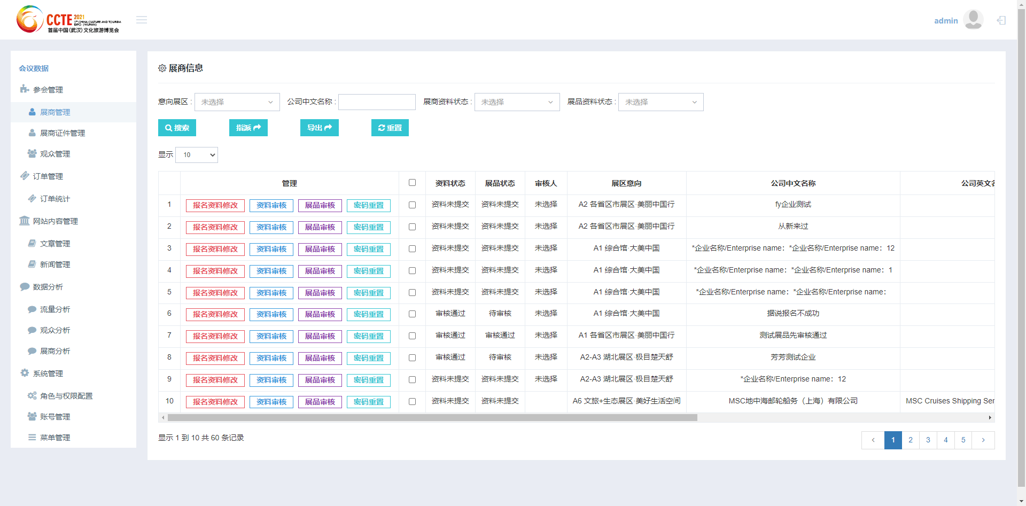Open the 展商资料状态 dropdown
The width and height of the screenshot is (1026, 506).
(517, 102)
